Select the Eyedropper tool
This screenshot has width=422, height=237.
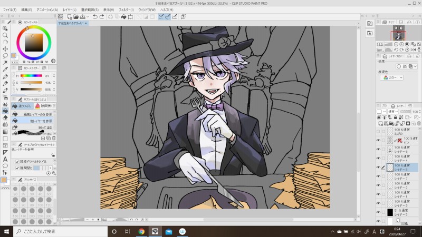[5, 70]
